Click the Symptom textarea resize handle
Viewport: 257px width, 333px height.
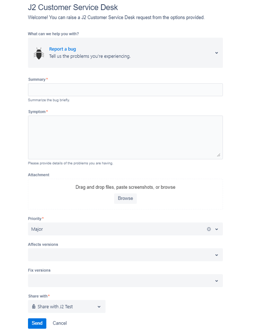pyautogui.click(x=219, y=155)
